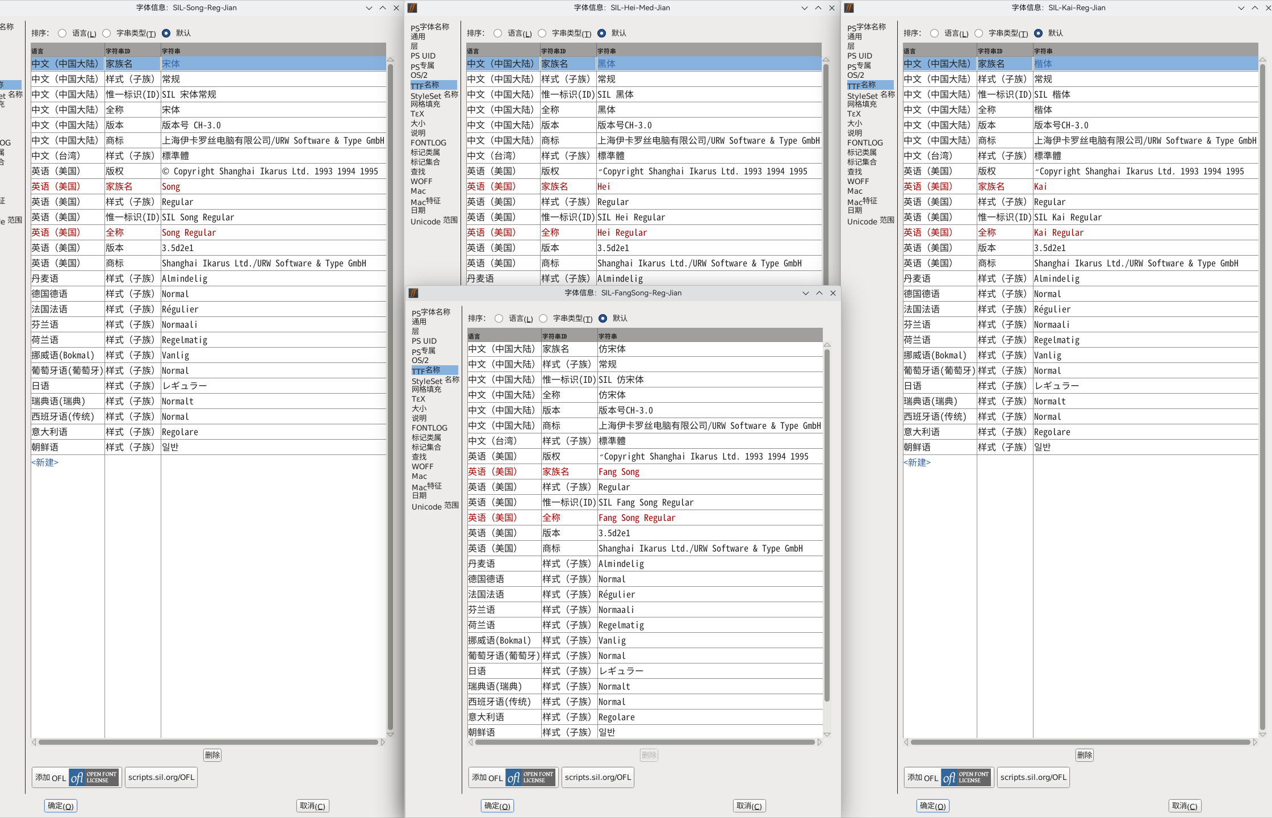Viewport: 1272px width, 818px height.
Task: Click 确定 button in SIL-Song-Reg-Jian window
Action: tap(61, 806)
